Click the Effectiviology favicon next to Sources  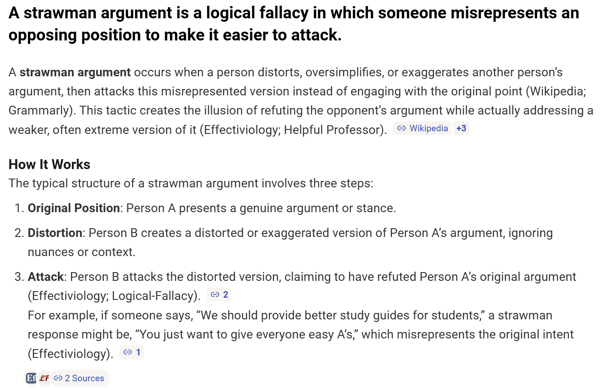31,378
